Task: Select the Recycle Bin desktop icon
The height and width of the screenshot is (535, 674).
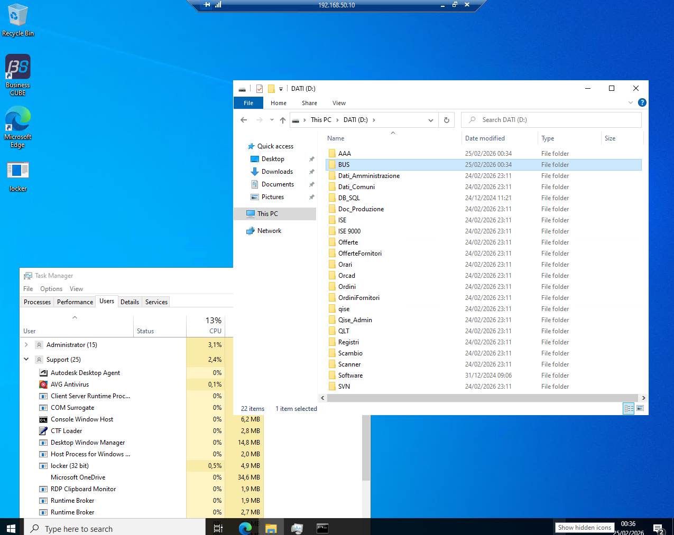Action: (18, 20)
